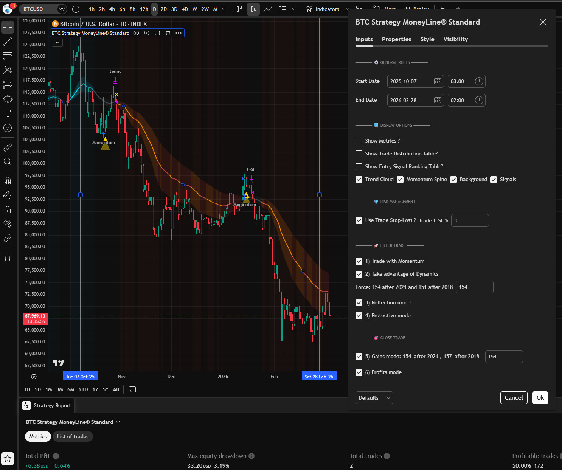Hide all drawings with eye icon

tap(8, 223)
